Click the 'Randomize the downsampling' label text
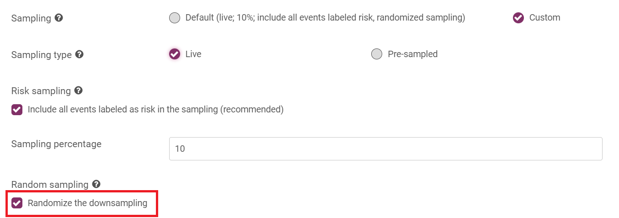 pyautogui.click(x=88, y=203)
